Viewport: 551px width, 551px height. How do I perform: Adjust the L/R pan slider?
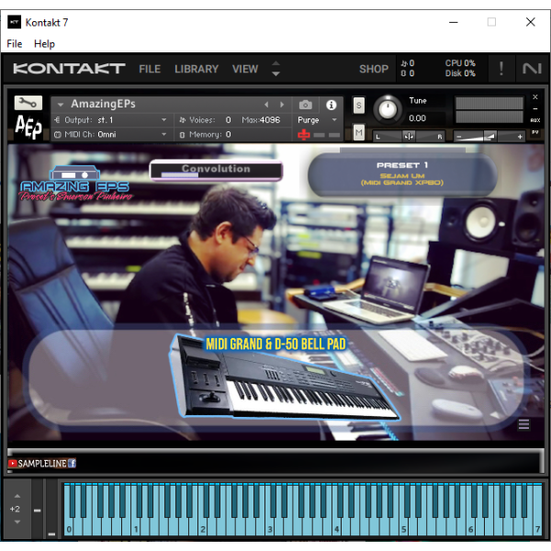coord(409,136)
